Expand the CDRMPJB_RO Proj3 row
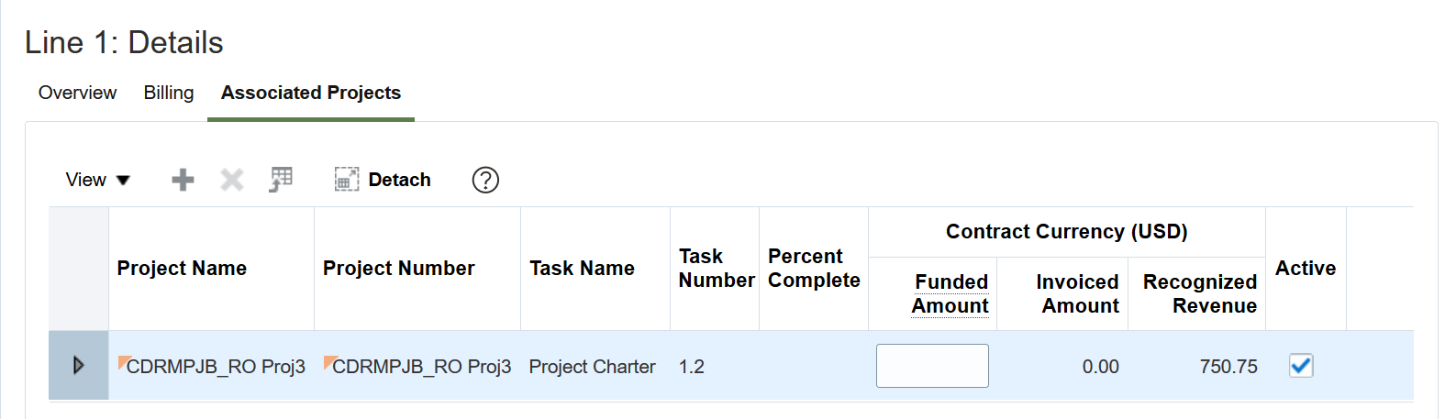This screenshot has height=419, width=1445. pos(78,365)
